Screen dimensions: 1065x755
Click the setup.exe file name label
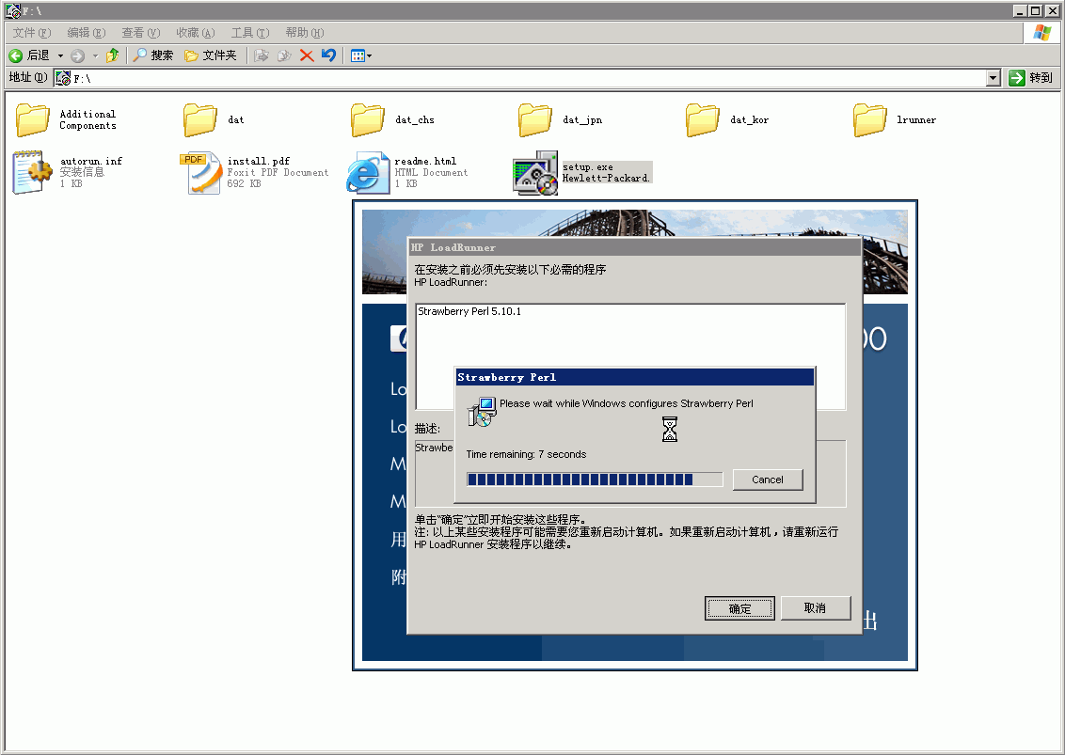(x=587, y=167)
